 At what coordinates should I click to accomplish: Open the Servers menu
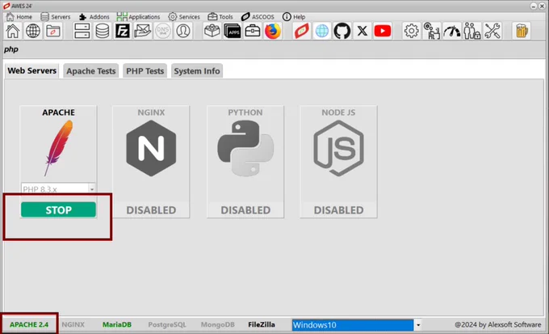[56, 16]
